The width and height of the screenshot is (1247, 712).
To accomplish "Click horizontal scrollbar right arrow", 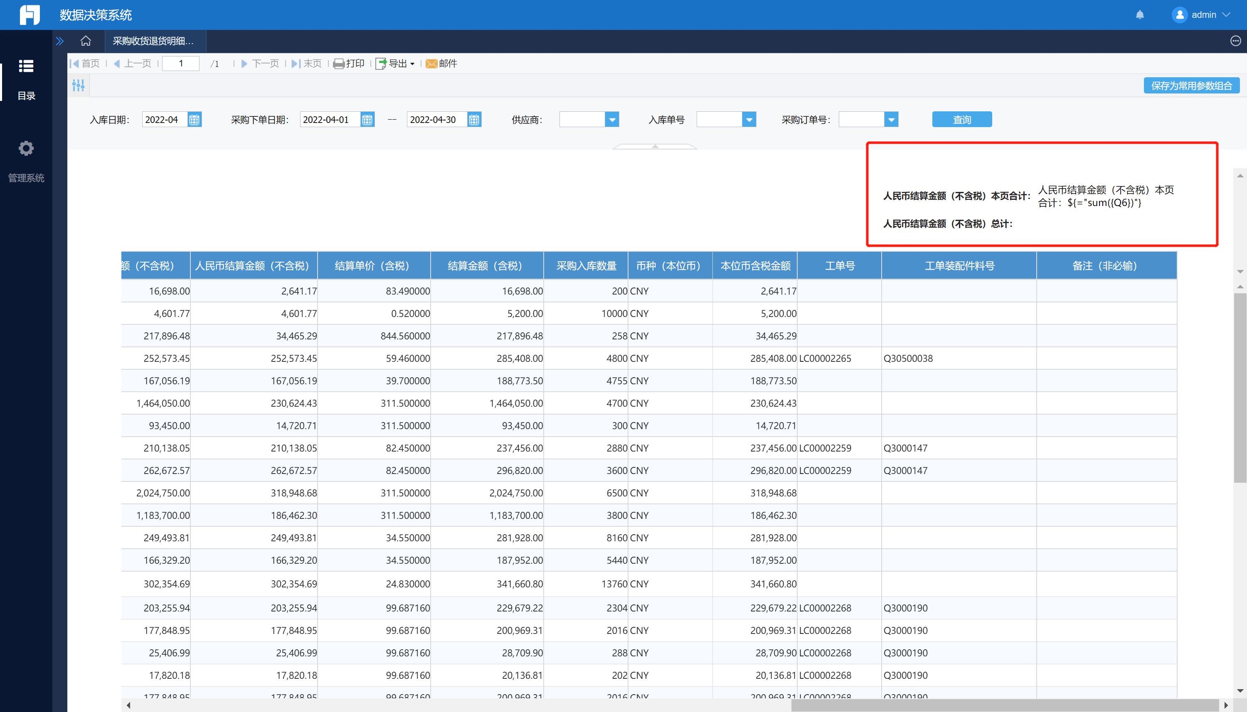I will (x=1226, y=705).
